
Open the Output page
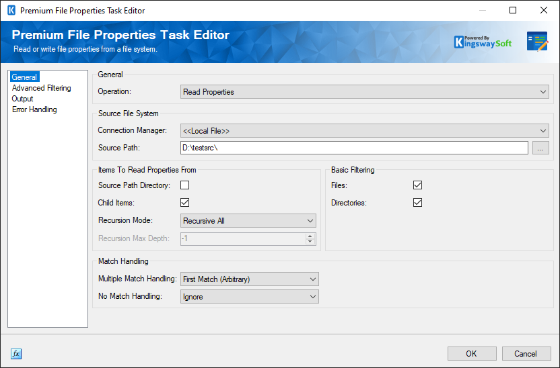[x=23, y=99]
